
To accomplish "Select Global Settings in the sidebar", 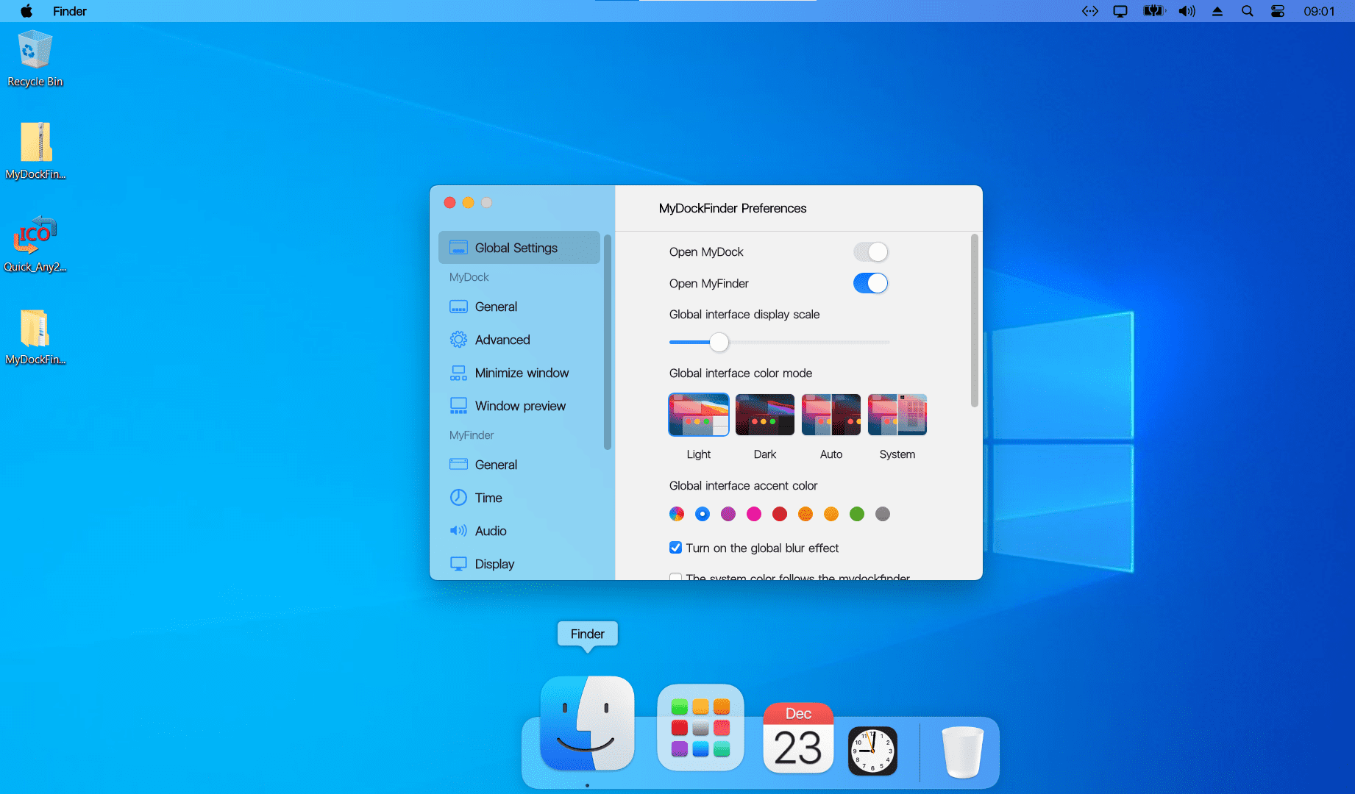I will [x=519, y=248].
